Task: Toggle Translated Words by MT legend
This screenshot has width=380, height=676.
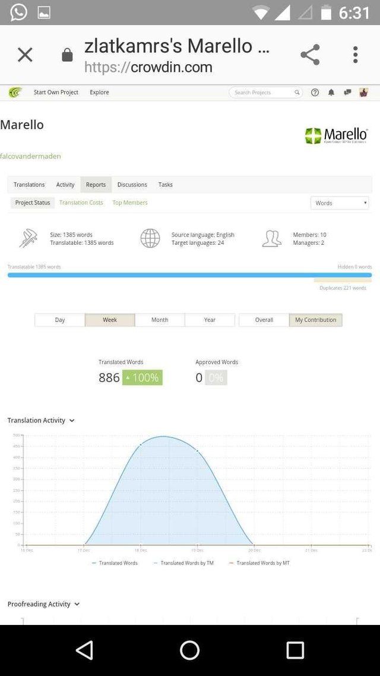Action: click(x=259, y=563)
